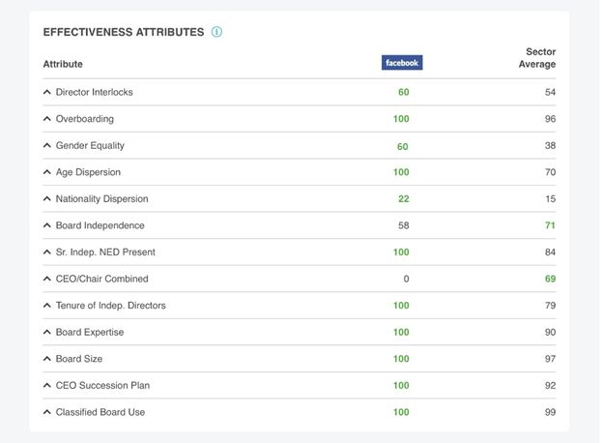This screenshot has height=443, width=602.
Task: Click the Facebook logo column header
Action: [402, 63]
